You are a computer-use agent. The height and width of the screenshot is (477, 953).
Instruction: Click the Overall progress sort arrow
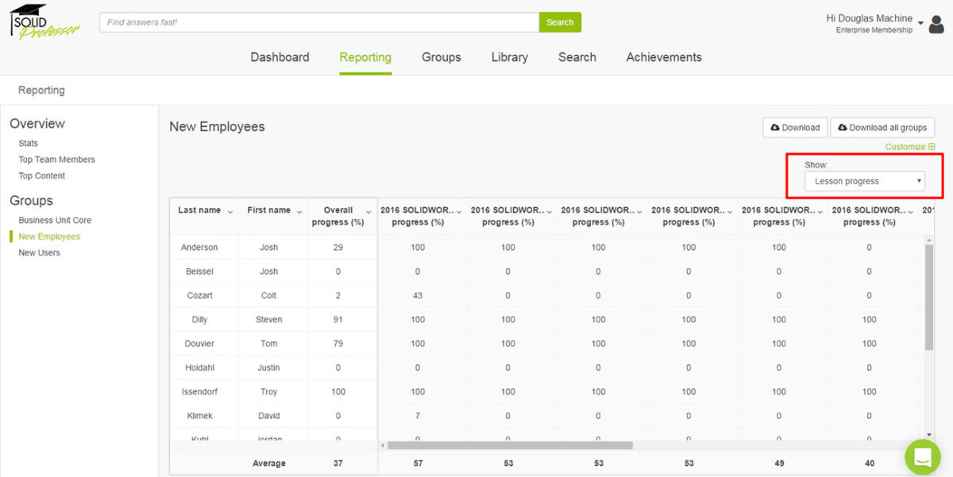368,210
